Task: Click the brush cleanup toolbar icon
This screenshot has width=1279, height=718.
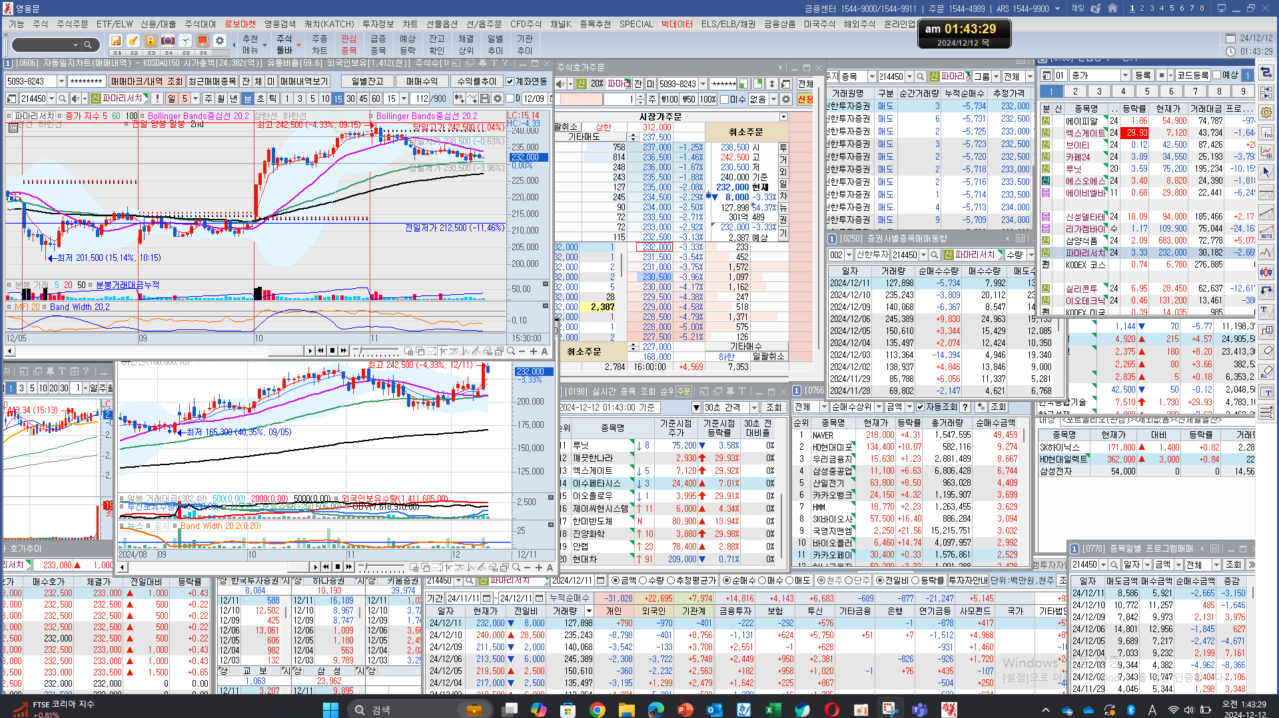Action: click(133, 41)
